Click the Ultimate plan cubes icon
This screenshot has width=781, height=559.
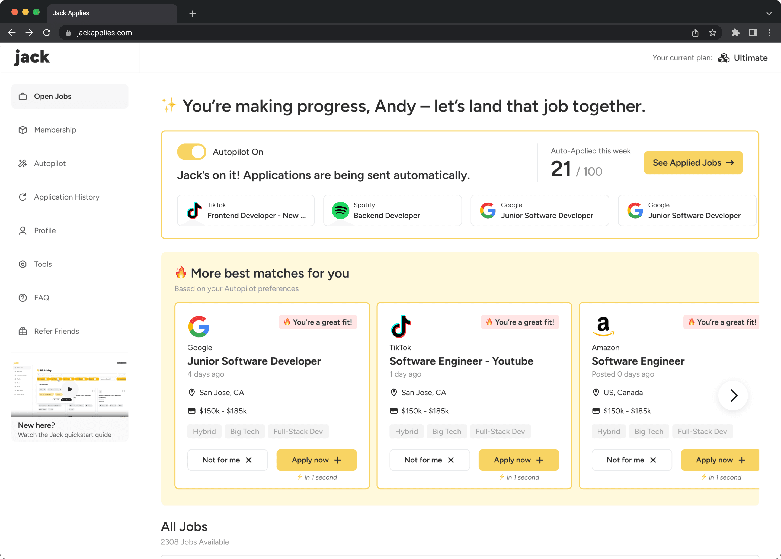[724, 58]
